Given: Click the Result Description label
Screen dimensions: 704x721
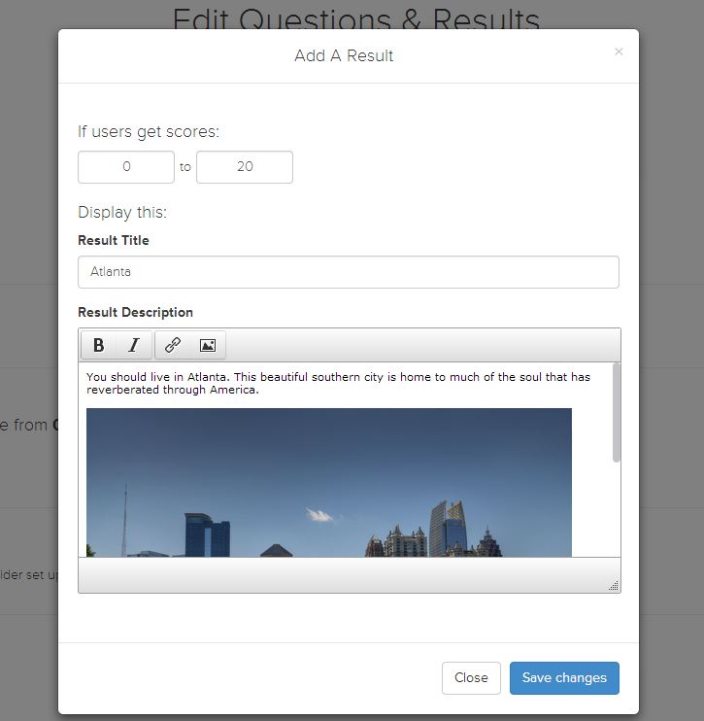Looking at the screenshot, I should point(135,312).
